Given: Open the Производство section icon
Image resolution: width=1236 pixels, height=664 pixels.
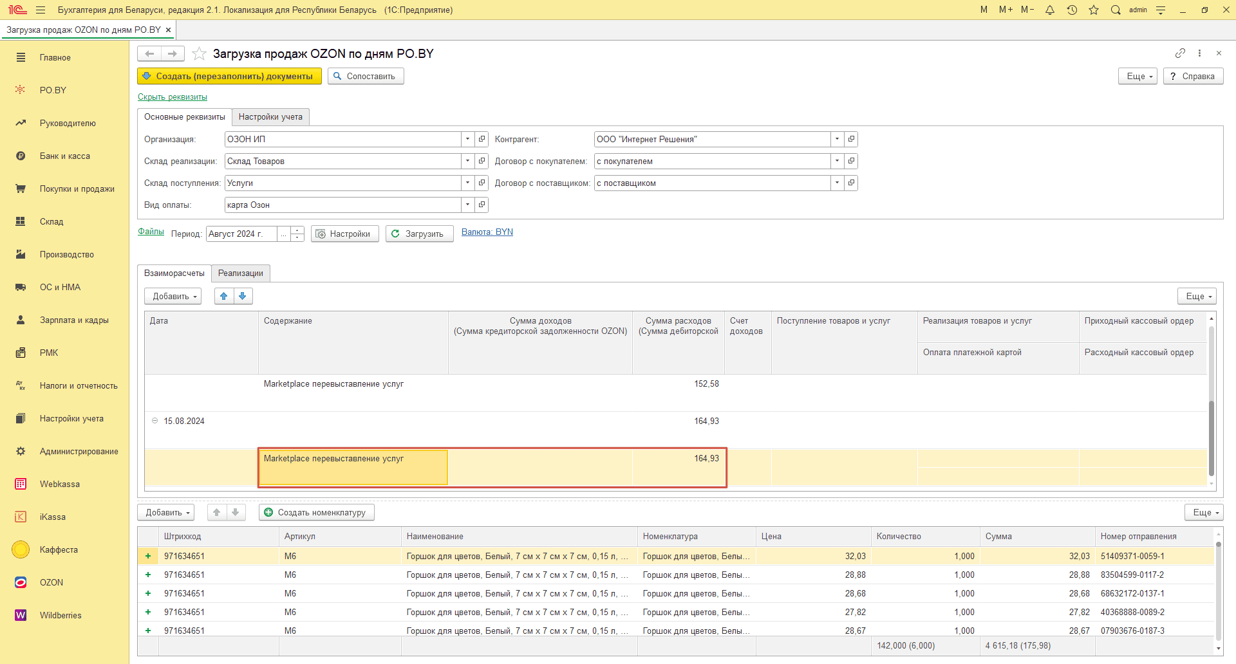Looking at the screenshot, I should [x=21, y=254].
